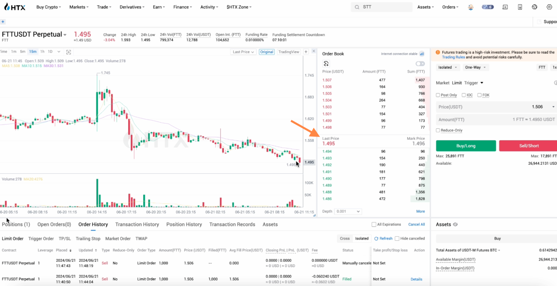
Task: Select ask price 1.507 in order book
Action: 327,80
